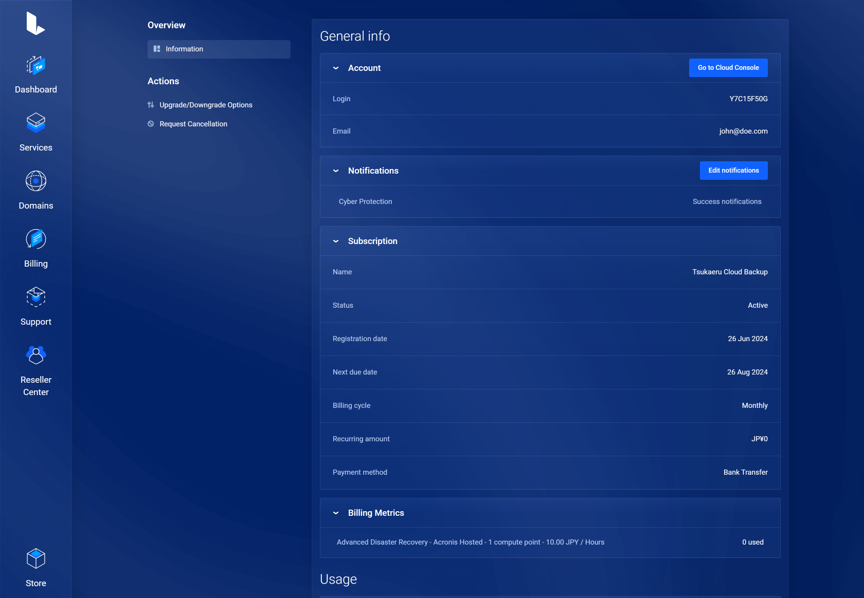Open the Services icon in sidebar
Screen dimensions: 864x598
coord(36,123)
